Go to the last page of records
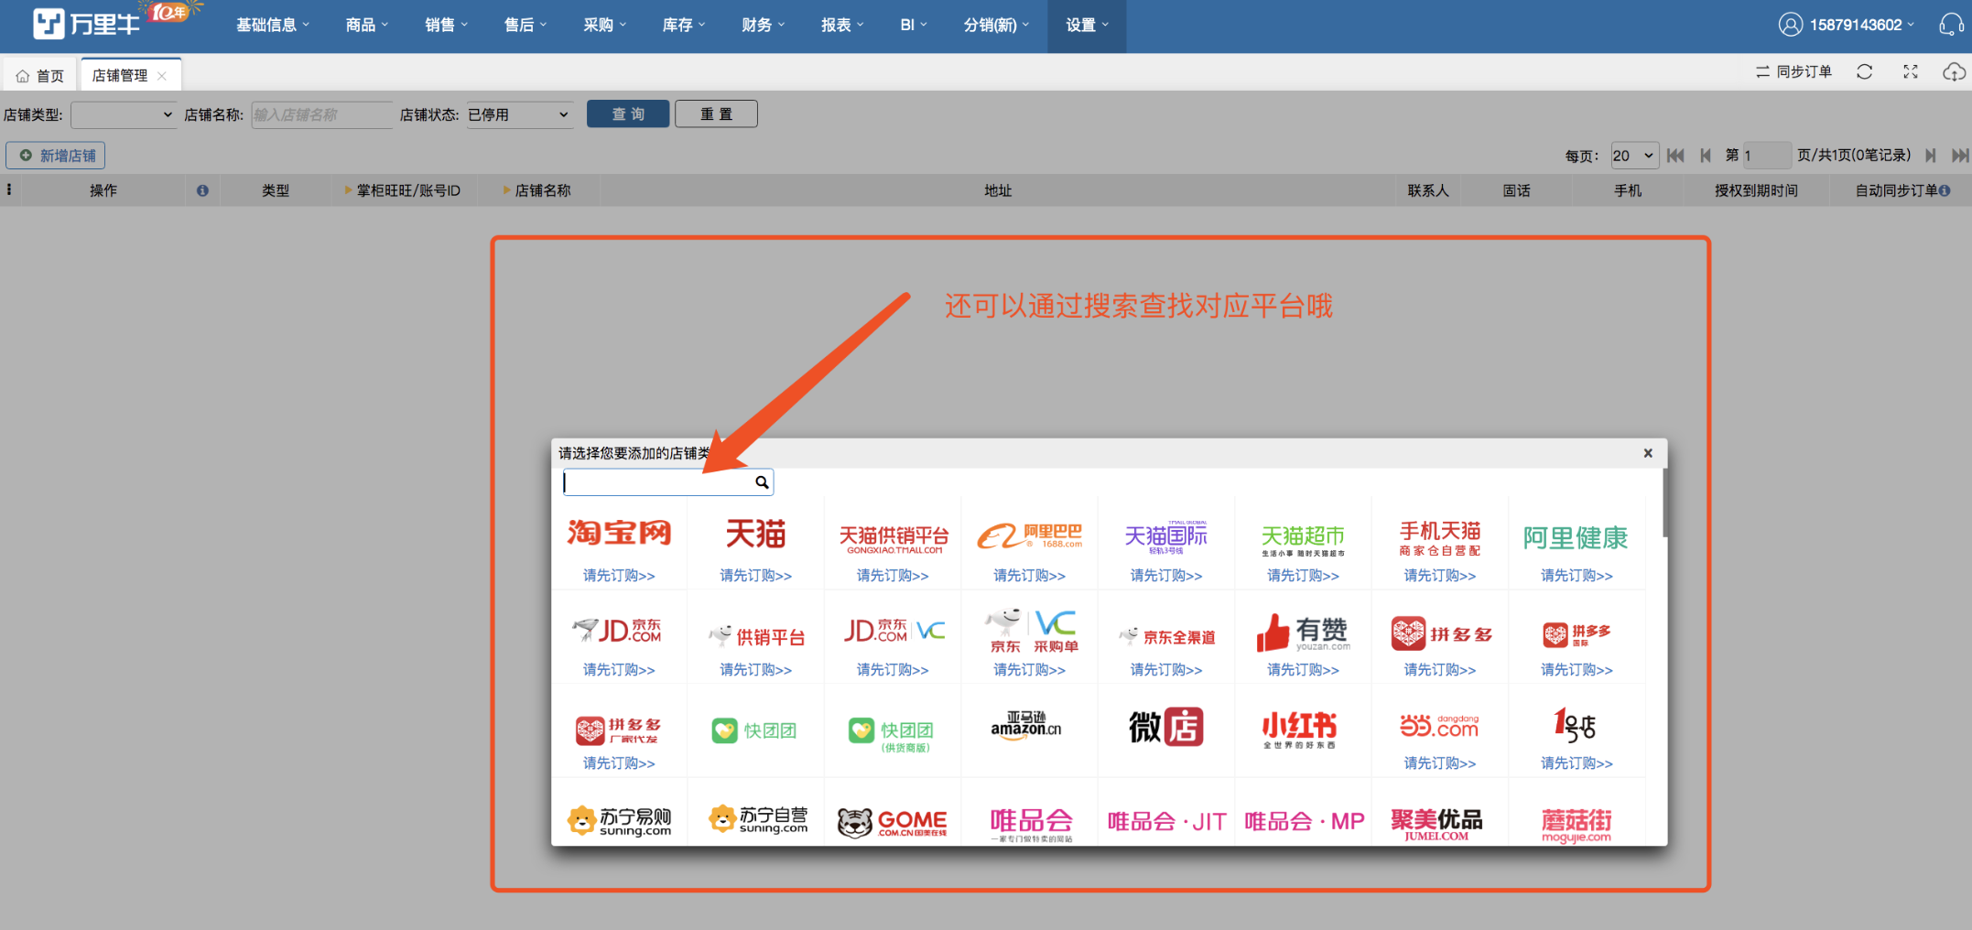1972x930 pixels. [x=1959, y=156]
